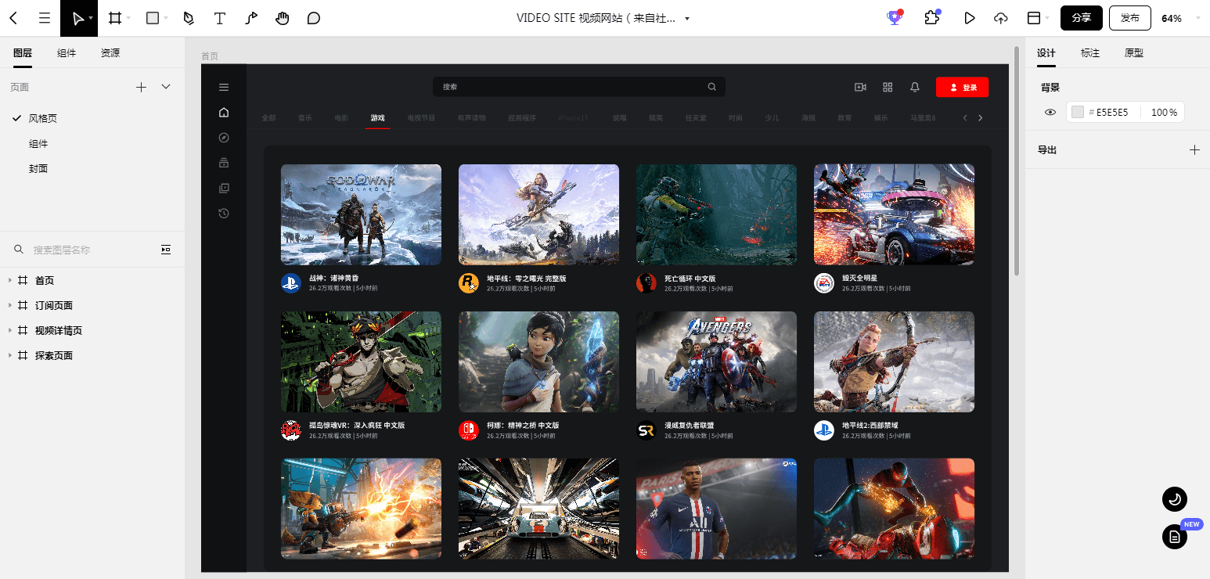Screen dimensions: 1210x579
Task: Select the connector line tool
Action: point(251,18)
